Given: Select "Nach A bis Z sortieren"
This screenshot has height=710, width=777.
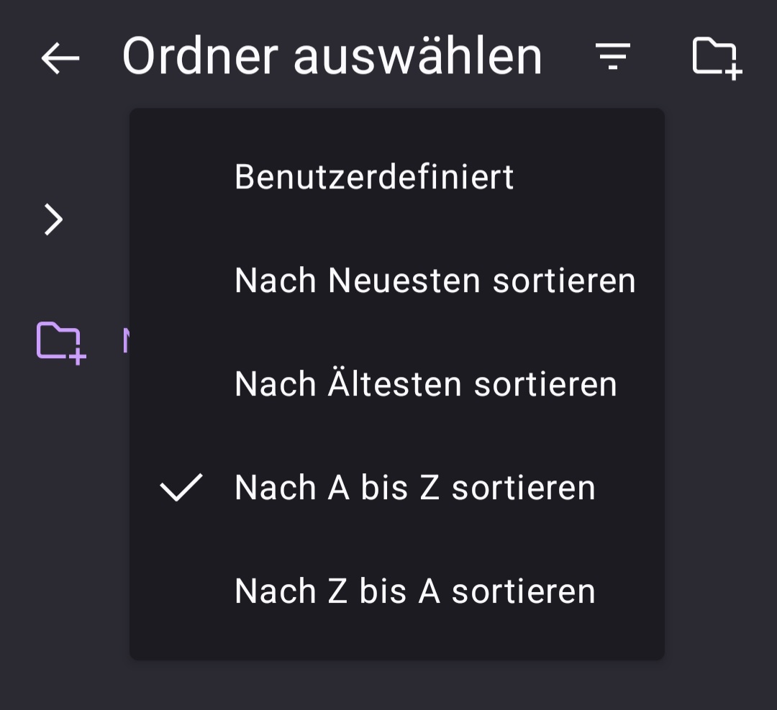Looking at the screenshot, I should click(x=414, y=488).
